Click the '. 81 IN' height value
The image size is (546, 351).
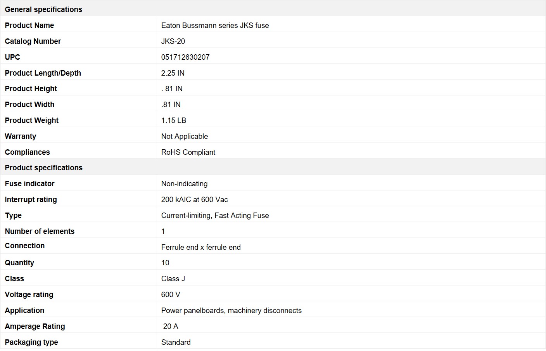172,88
